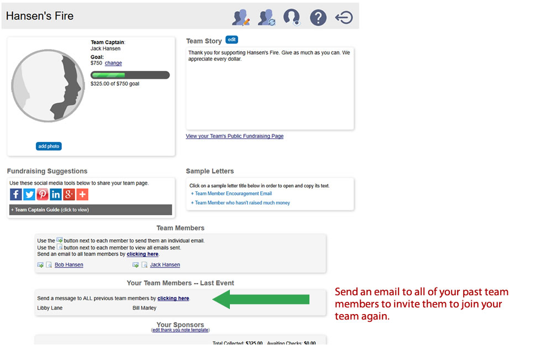View emails sent to Jack Hansen icon
The height and width of the screenshot is (345, 536).
[144, 265]
